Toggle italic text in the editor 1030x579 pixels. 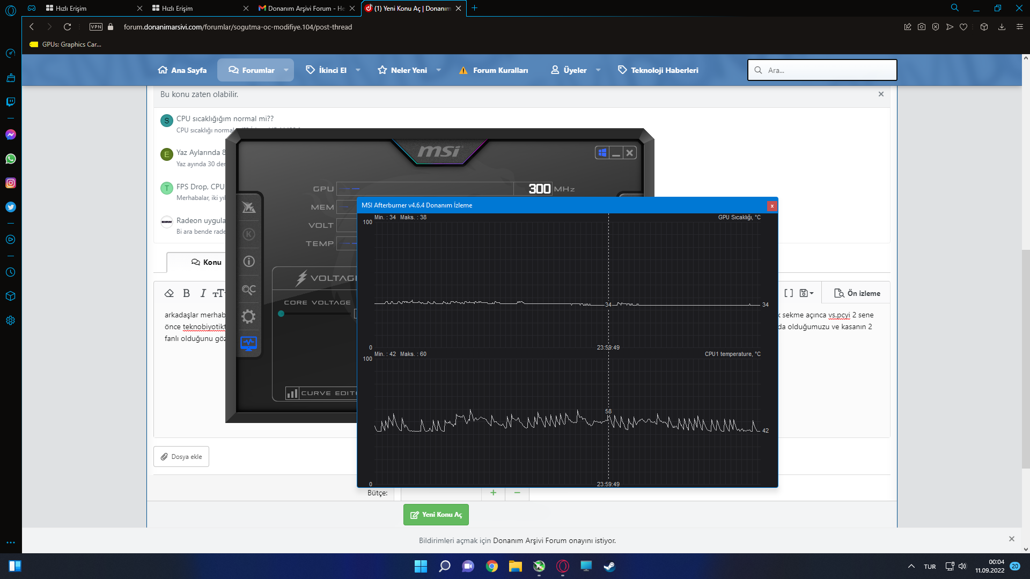(x=203, y=293)
